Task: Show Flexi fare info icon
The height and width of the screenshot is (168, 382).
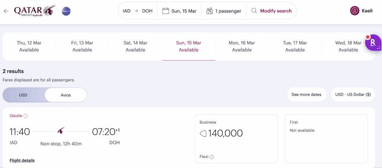Action: pyautogui.click(x=212, y=157)
